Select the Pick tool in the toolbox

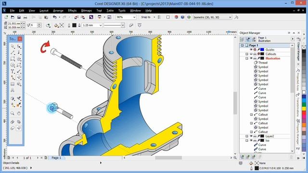13,47
